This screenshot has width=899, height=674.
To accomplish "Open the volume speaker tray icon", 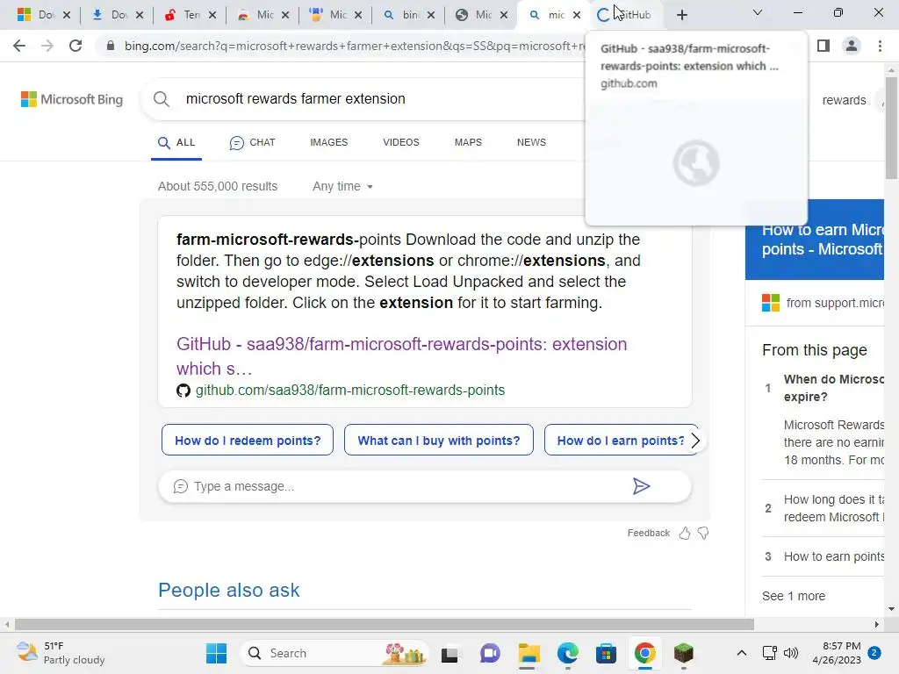I will [791, 653].
